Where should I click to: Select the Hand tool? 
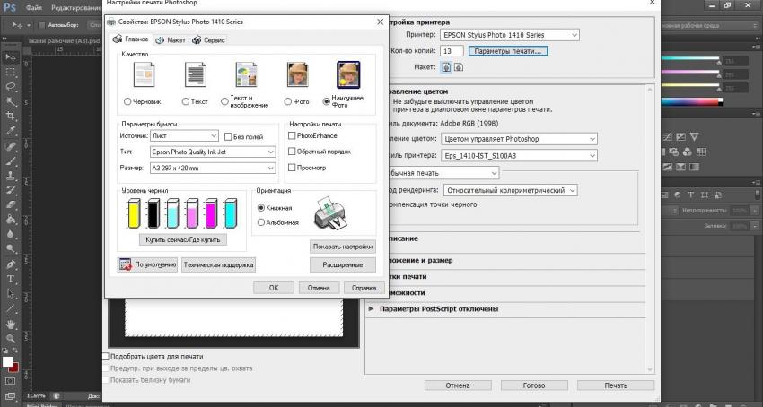11,322
